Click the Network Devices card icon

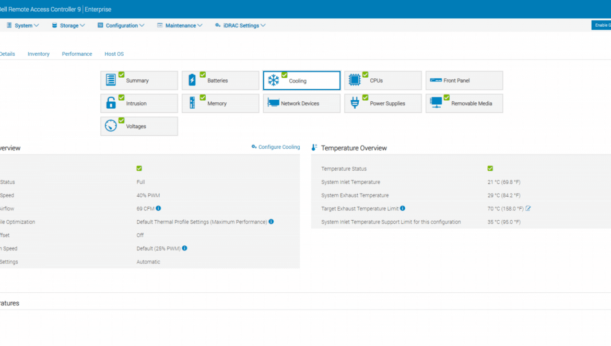coord(274,103)
